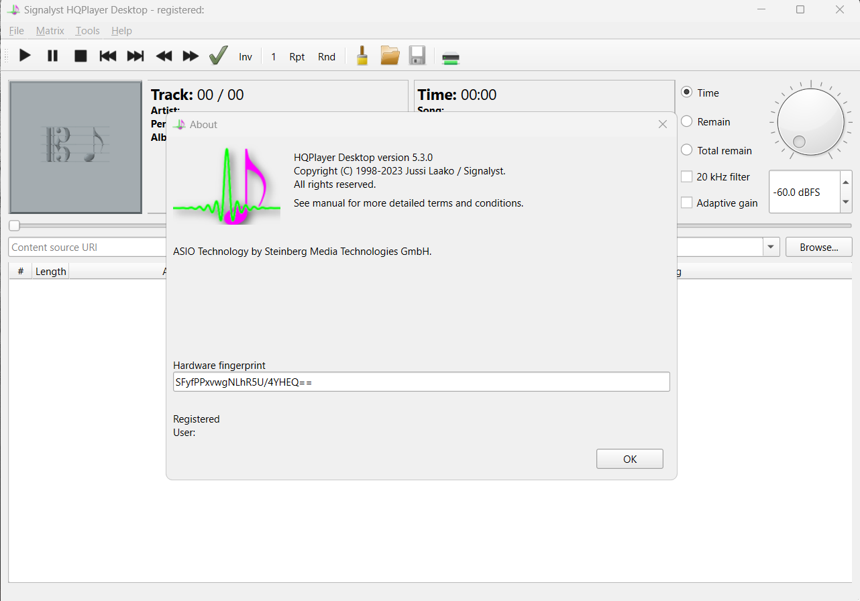This screenshot has height=601, width=860.
Task: Rewind using the double left arrow icon
Action: coord(164,56)
